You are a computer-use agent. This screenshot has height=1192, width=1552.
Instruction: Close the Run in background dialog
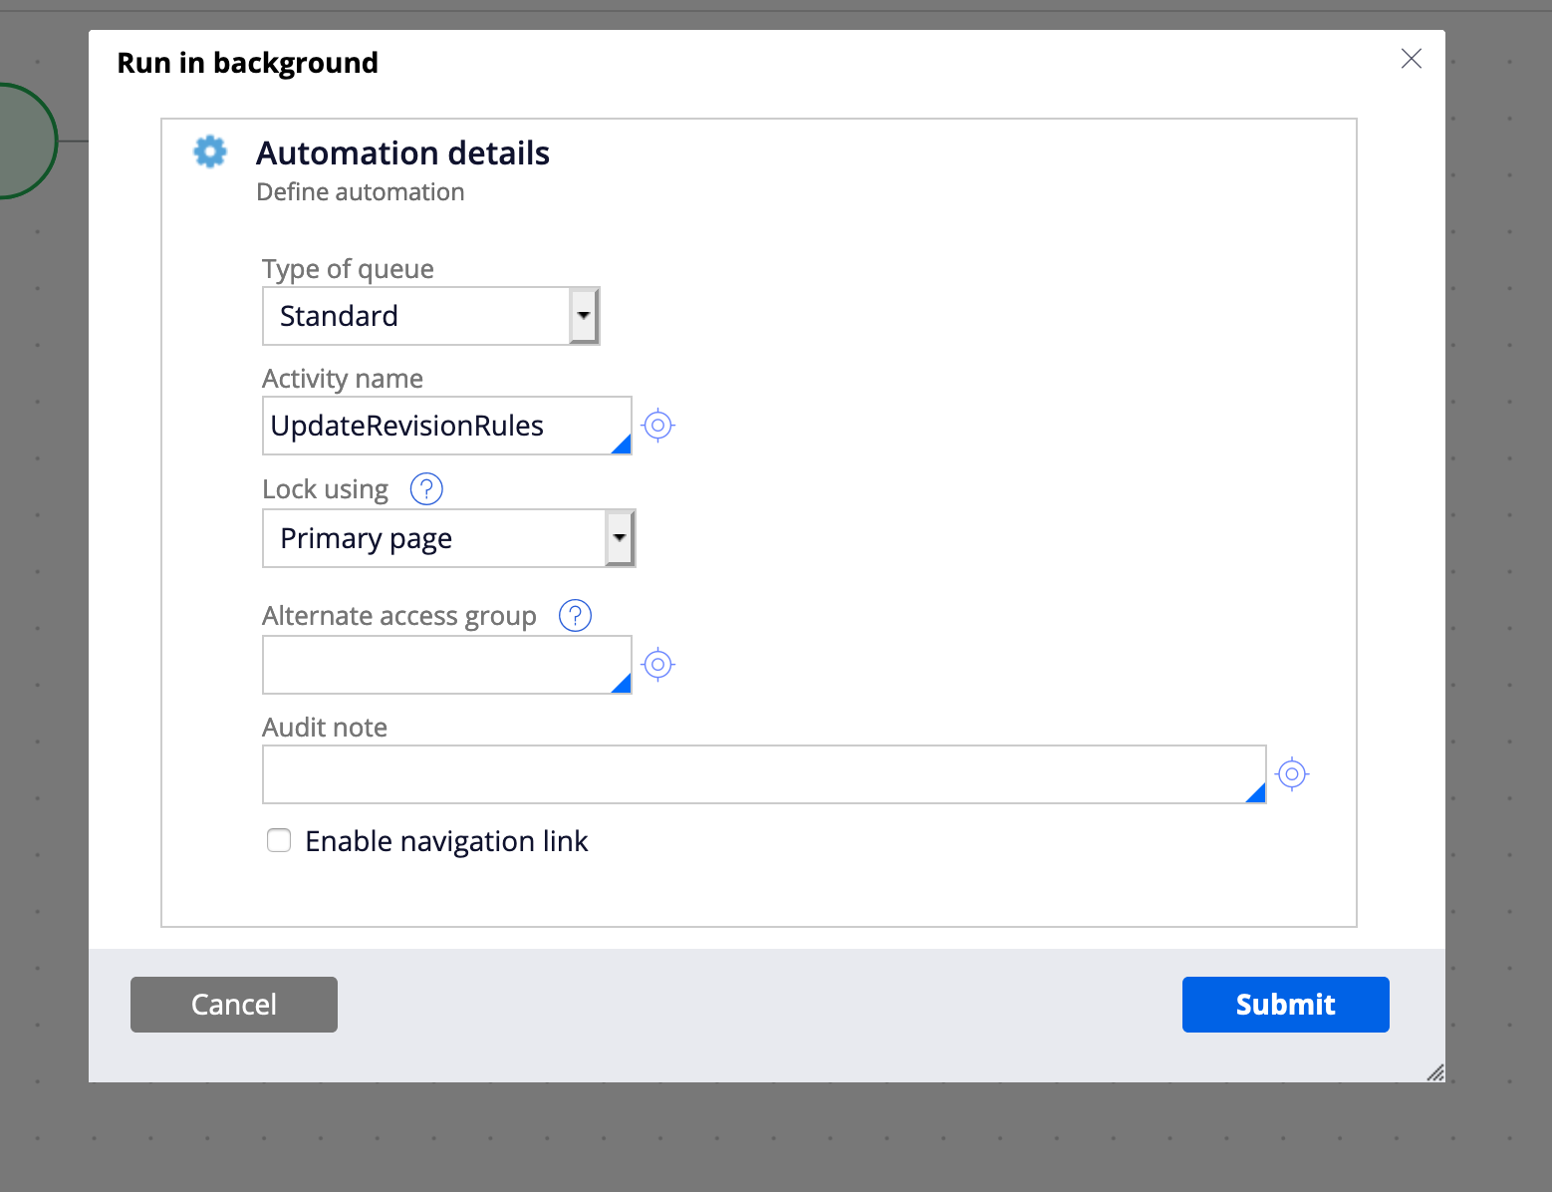[x=1411, y=59]
